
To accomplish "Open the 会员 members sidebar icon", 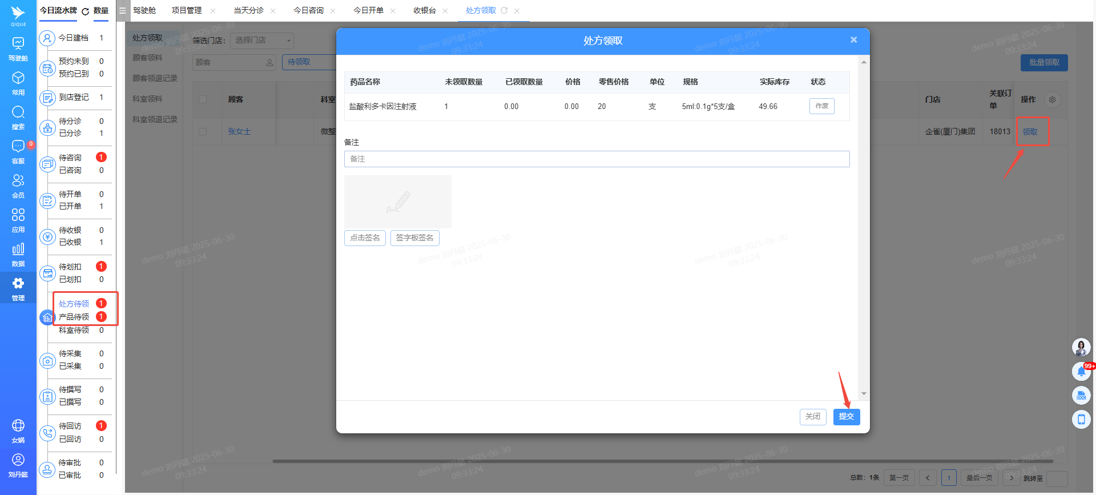I will click(x=18, y=186).
